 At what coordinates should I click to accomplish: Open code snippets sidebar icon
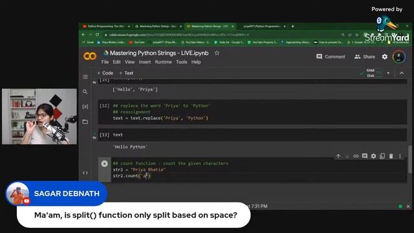click(85, 173)
